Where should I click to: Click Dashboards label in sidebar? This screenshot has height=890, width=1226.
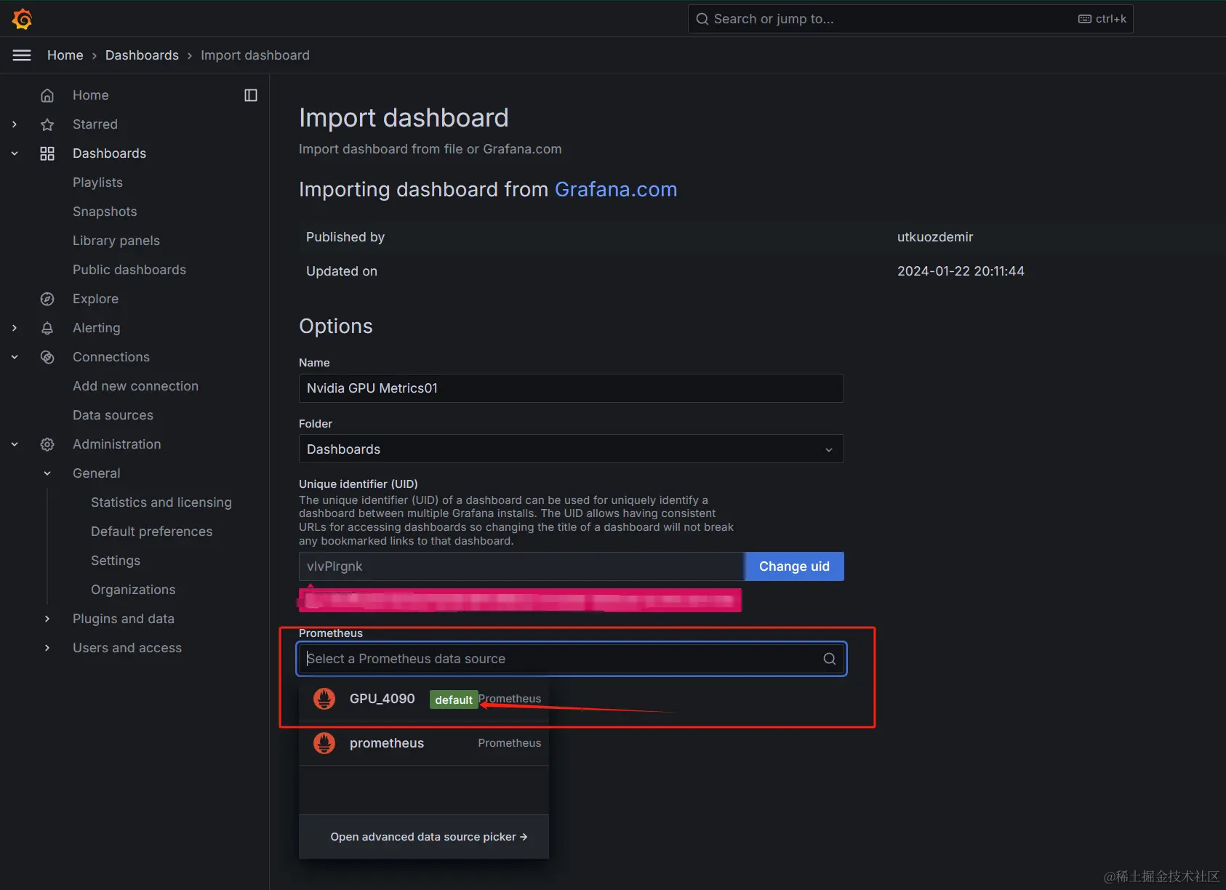(110, 153)
